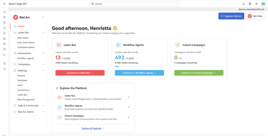Expand the Campaigns sidebar section chevron
The image size is (268, 136).
(x=44, y=64)
